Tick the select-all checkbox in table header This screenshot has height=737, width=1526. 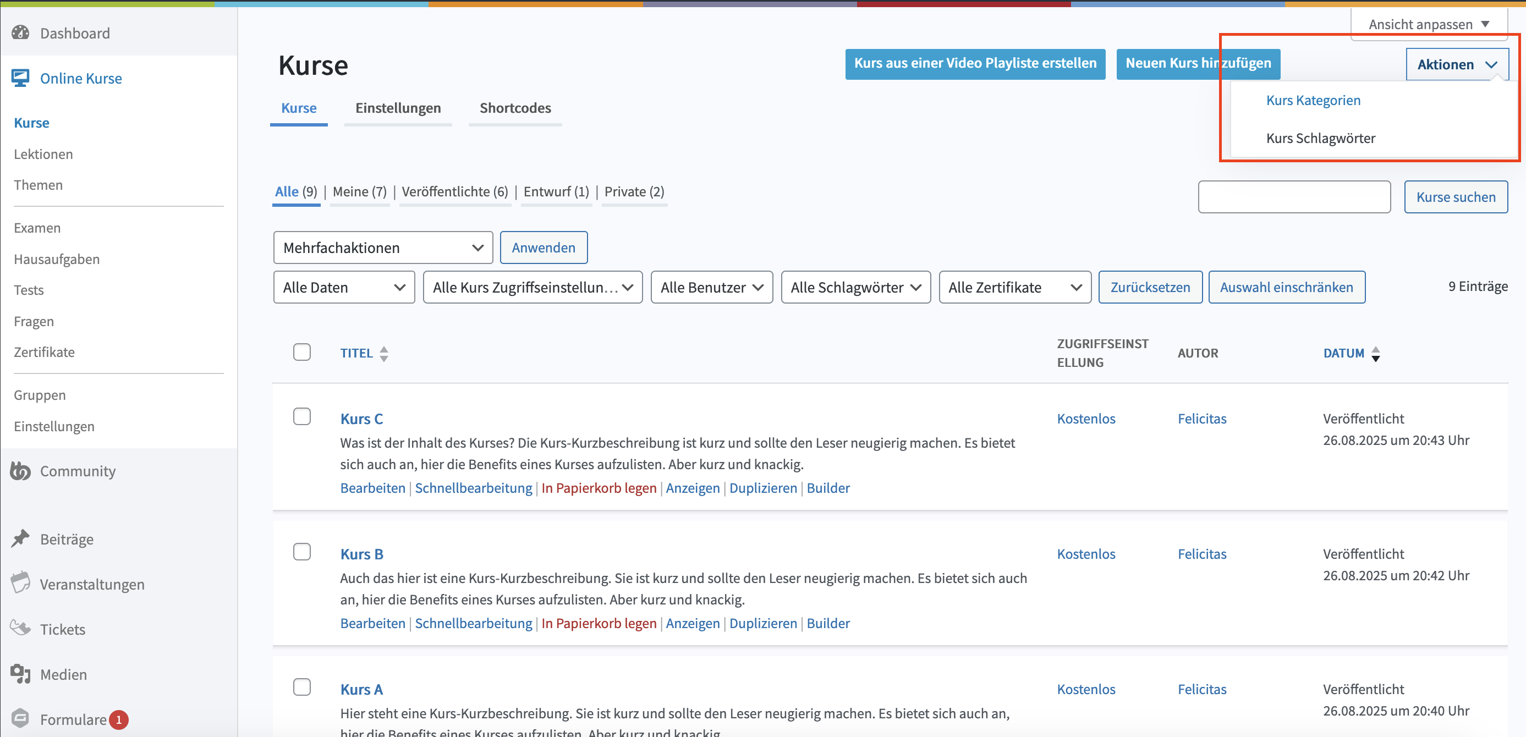302,352
